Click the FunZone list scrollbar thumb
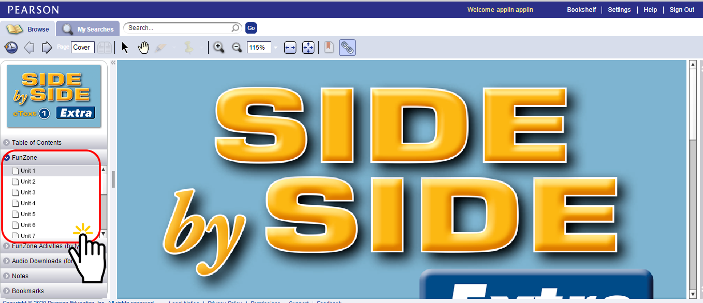 (x=104, y=184)
